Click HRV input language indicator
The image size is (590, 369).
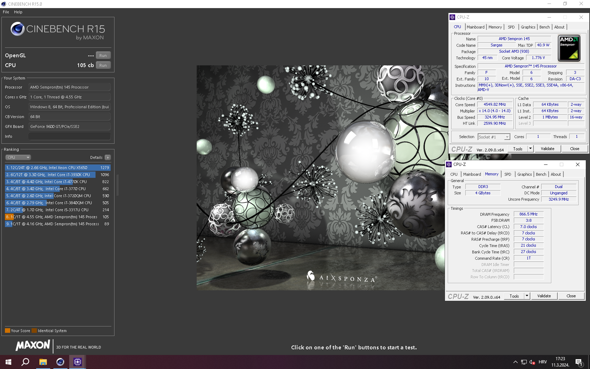543,362
